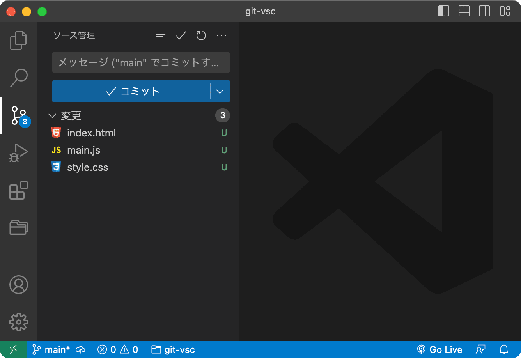Click the main* branch in status bar
The height and width of the screenshot is (358, 521).
tap(51, 349)
